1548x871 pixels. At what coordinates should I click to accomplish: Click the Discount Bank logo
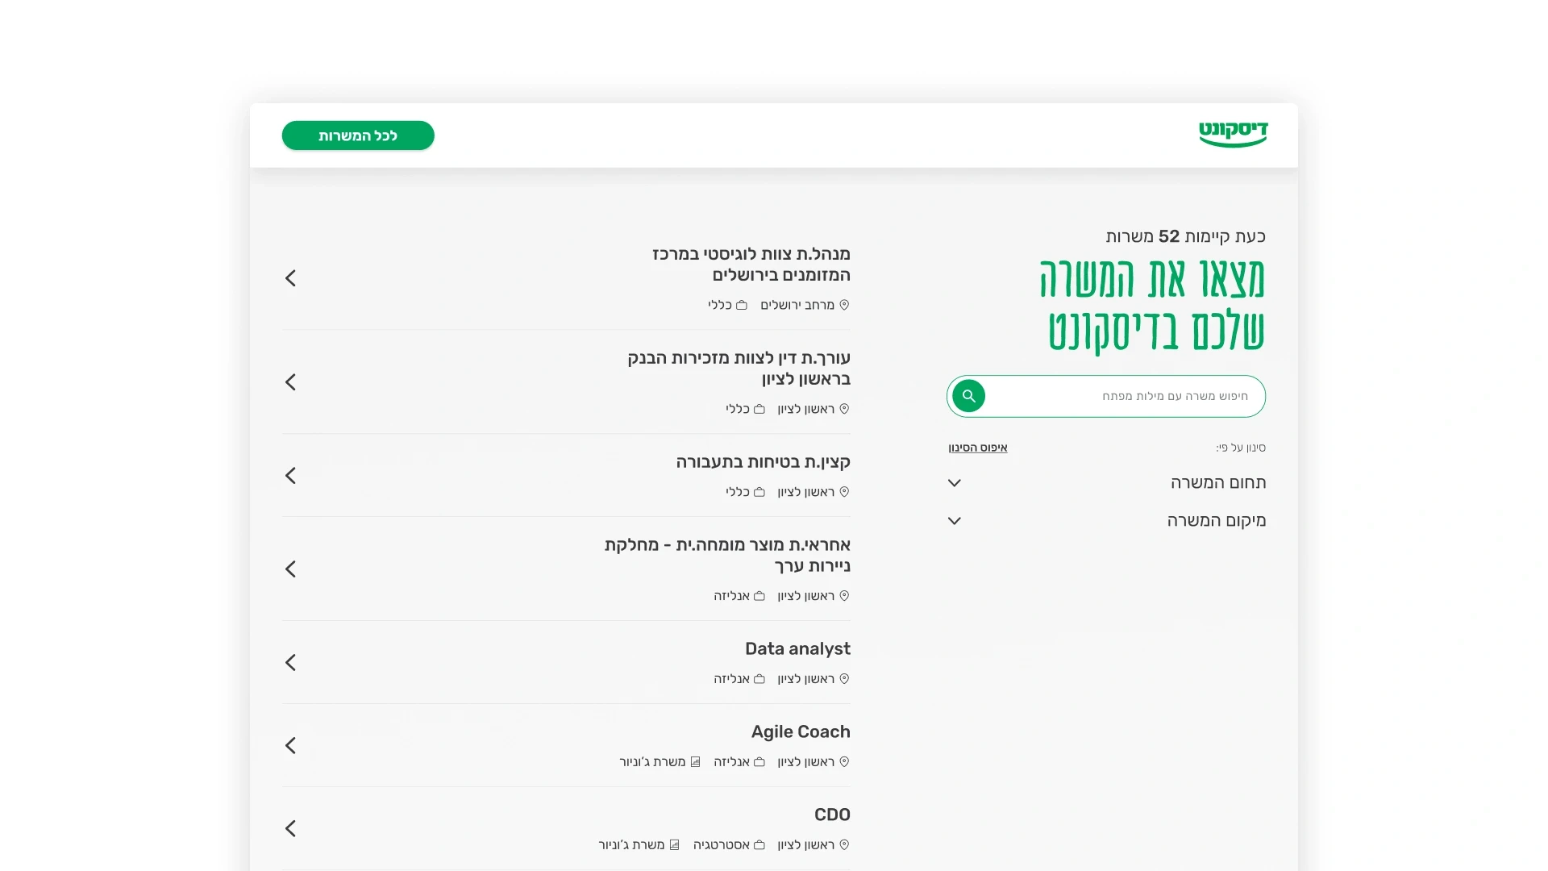click(x=1233, y=134)
